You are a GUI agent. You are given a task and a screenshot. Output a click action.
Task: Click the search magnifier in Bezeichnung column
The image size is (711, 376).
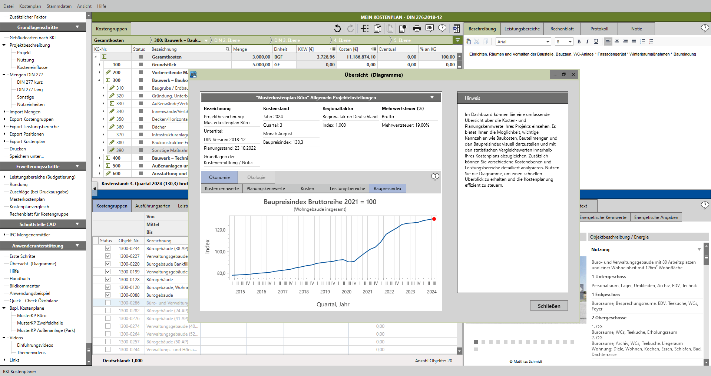point(228,49)
